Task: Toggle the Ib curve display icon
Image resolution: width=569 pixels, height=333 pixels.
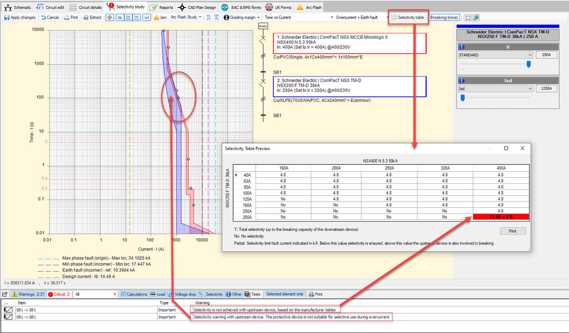Action: pos(120,17)
